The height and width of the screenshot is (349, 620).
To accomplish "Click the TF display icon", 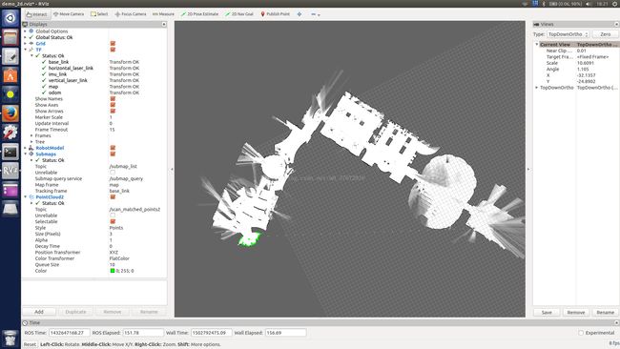I will pyautogui.click(x=31, y=50).
